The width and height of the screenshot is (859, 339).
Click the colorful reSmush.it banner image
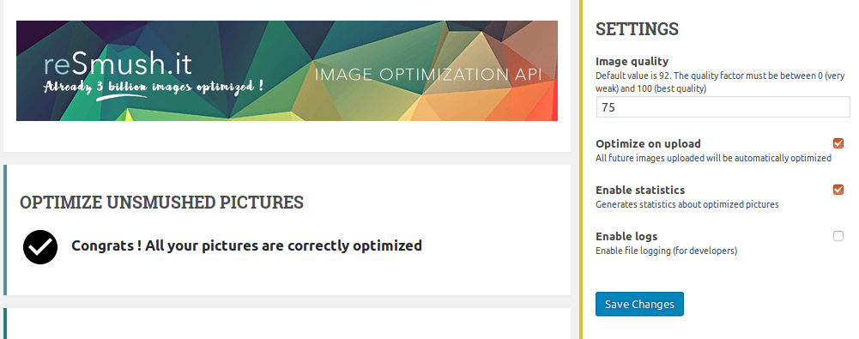(287, 70)
